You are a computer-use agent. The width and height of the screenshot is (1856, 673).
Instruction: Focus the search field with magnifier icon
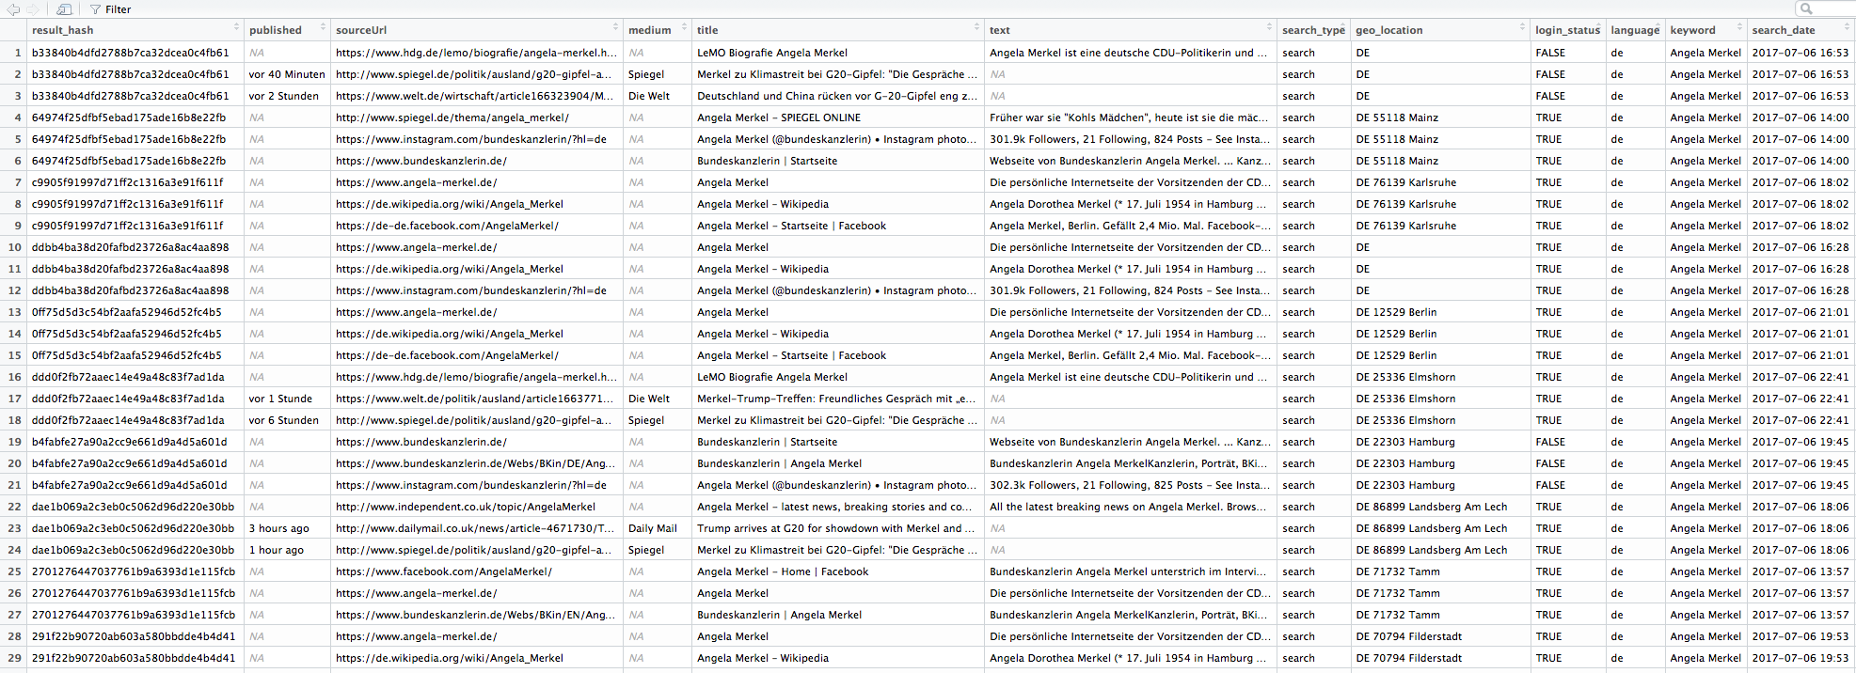pyautogui.click(x=1825, y=8)
